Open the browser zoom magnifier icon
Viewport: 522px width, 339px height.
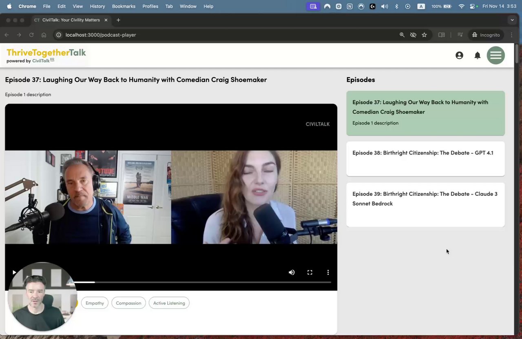(402, 35)
